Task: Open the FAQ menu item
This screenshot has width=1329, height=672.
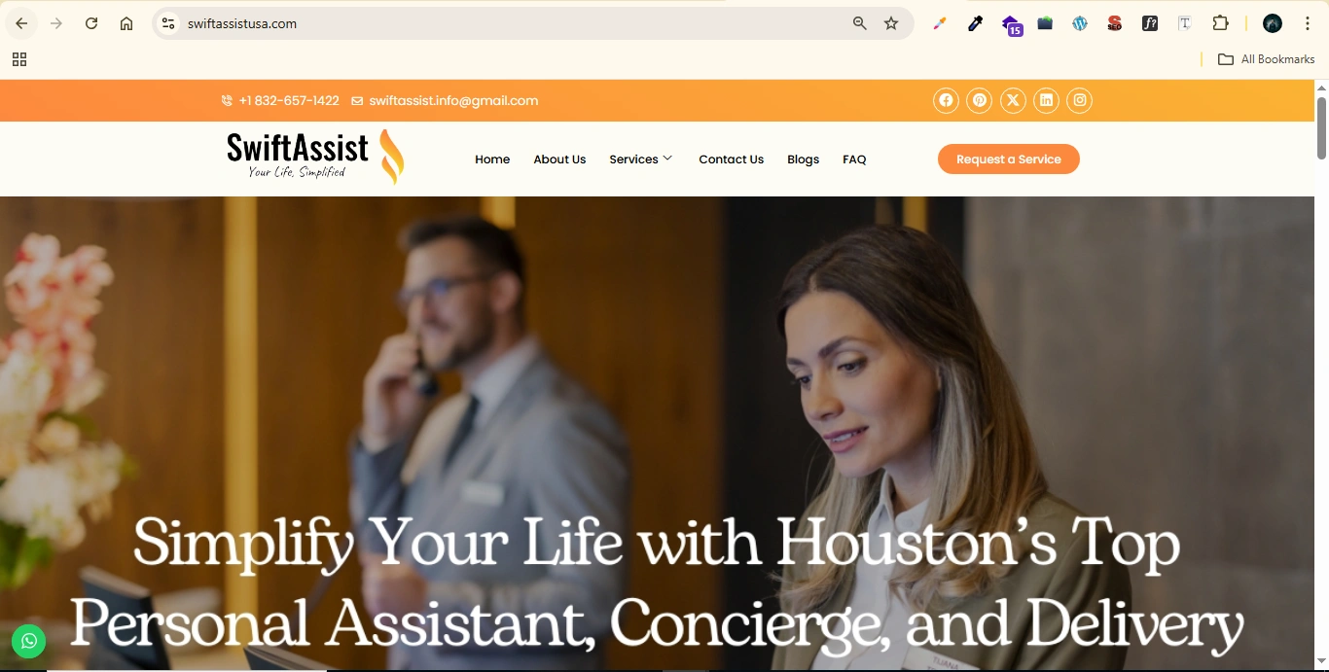Action: tap(854, 159)
